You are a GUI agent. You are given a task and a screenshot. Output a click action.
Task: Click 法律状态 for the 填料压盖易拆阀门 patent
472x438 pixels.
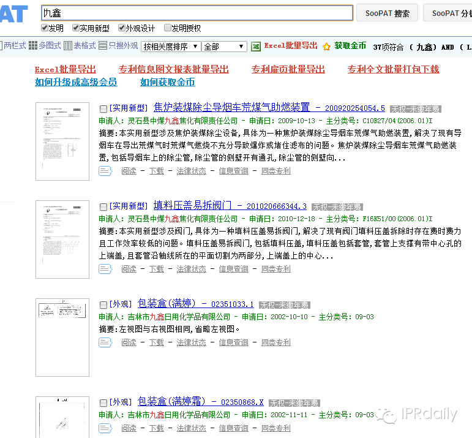[x=192, y=269]
